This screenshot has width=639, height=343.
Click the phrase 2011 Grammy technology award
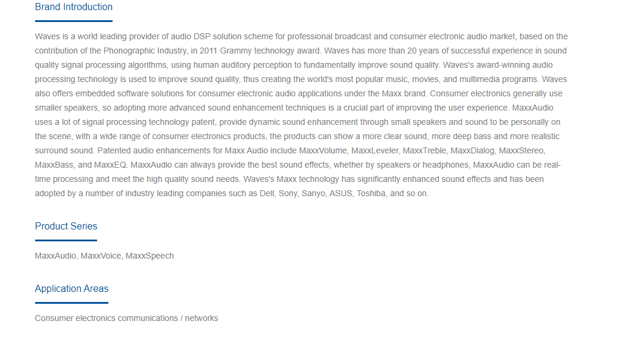point(260,51)
